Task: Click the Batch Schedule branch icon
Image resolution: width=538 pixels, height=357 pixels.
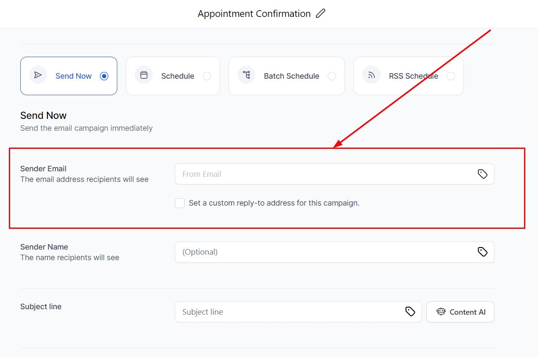Action: [x=246, y=75]
